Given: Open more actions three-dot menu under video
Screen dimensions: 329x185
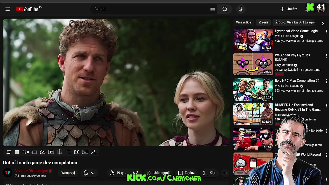Looking at the screenshot, I should pos(225,173).
